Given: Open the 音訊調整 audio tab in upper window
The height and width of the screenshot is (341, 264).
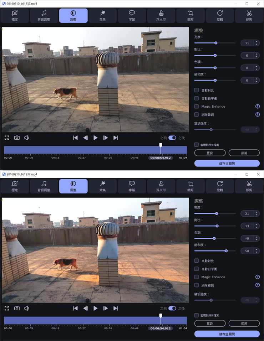Looking at the screenshot, I should pyautogui.click(x=44, y=16).
